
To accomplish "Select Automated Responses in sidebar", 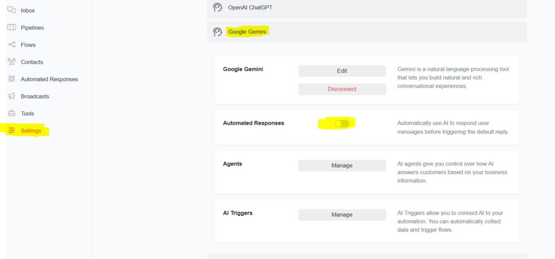I will pos(49,79).
